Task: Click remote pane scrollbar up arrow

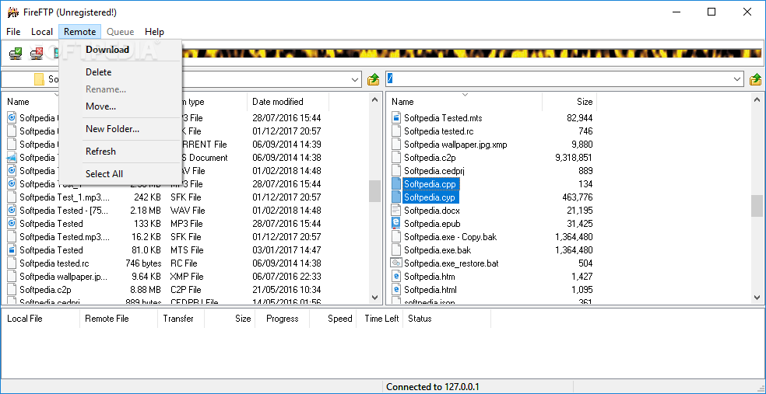Action: (757, 99)
